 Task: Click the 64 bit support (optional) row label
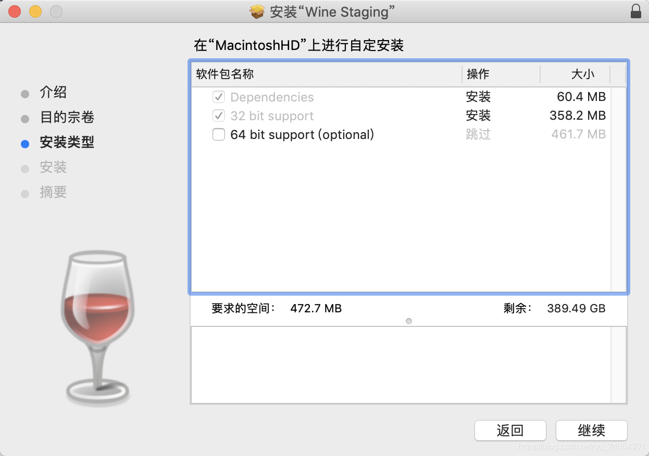pyautogui.click(x=302, y=135)
